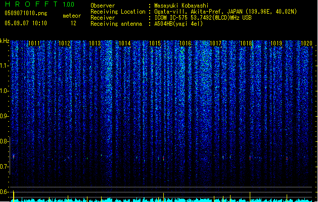Click the HROFFT 1.00 program title
The height and width of the screenshot is (202, 318).
coord(40,4)
